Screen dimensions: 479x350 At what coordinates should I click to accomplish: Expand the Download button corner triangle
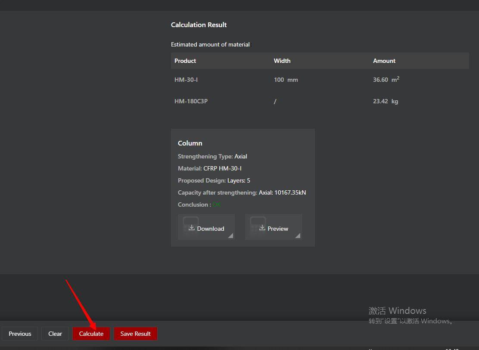pyautogui.click(x=230, y=235)
